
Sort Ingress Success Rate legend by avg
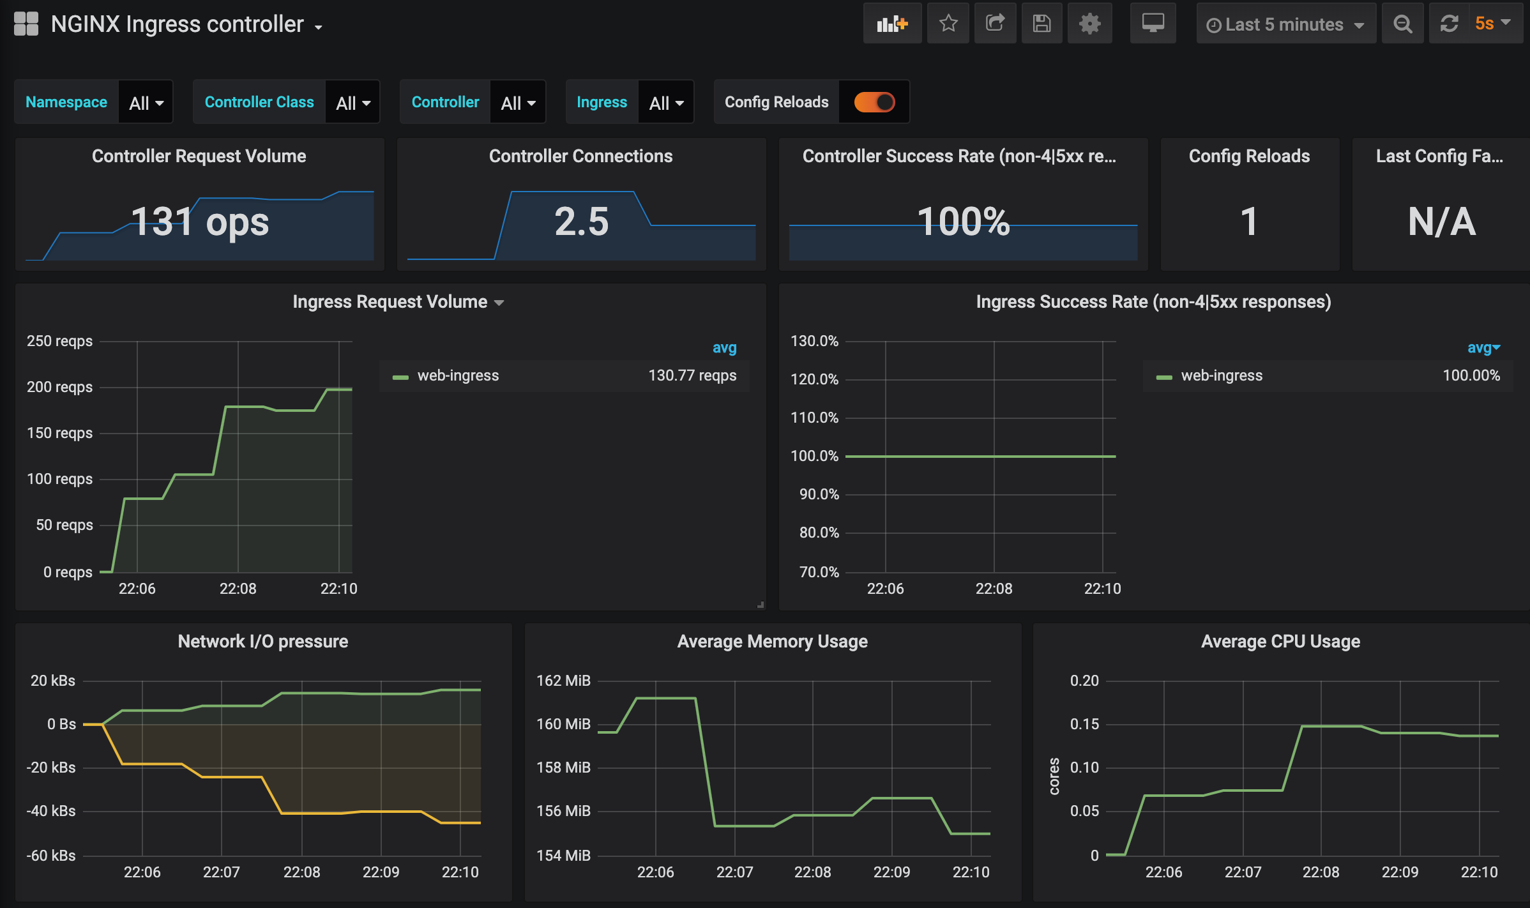1483,347
